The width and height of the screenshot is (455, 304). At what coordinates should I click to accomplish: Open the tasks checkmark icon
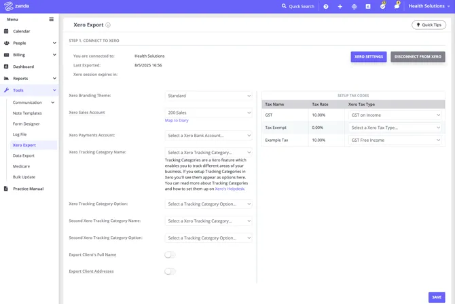383,6
